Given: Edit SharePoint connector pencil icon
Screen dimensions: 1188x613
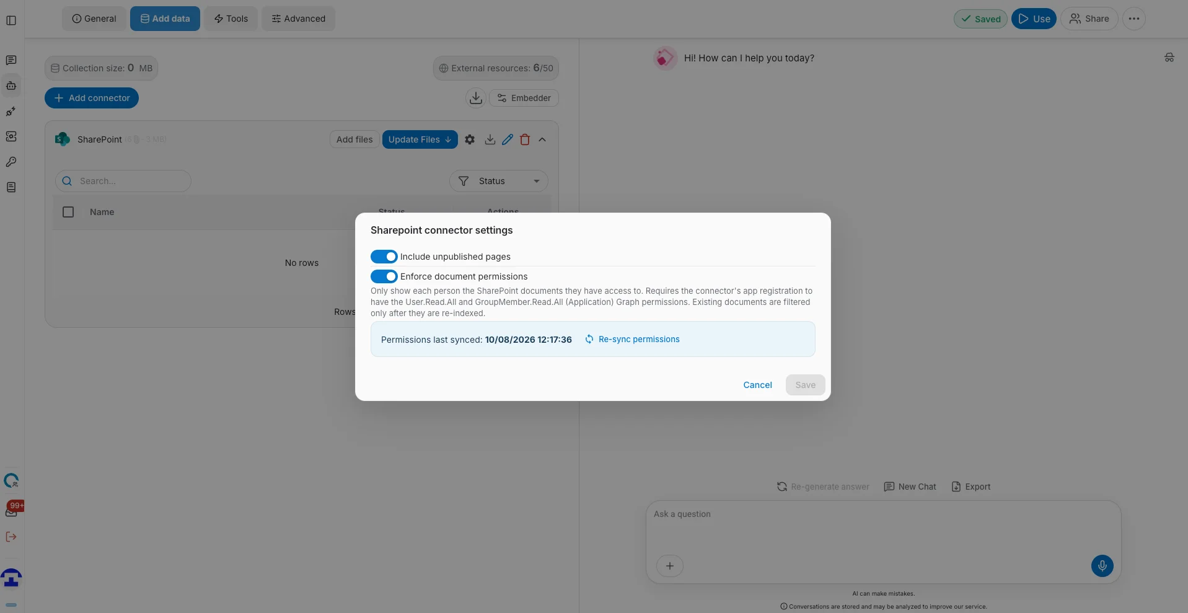Looking at the screenshot, I should [508, 139].
